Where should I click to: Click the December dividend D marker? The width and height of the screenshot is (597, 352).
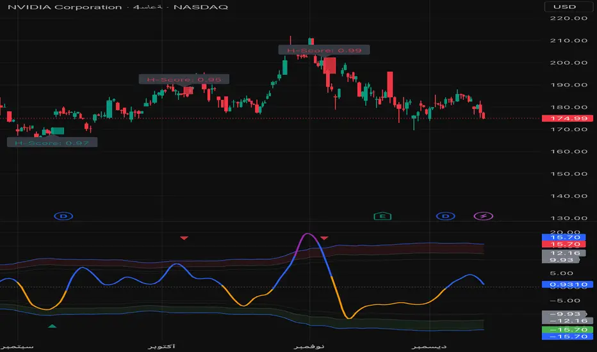pos(445,216)
